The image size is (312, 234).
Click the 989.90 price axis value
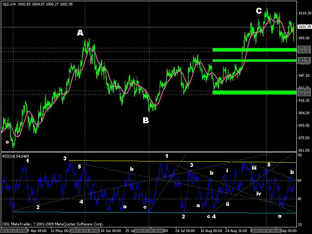[305, 38]
